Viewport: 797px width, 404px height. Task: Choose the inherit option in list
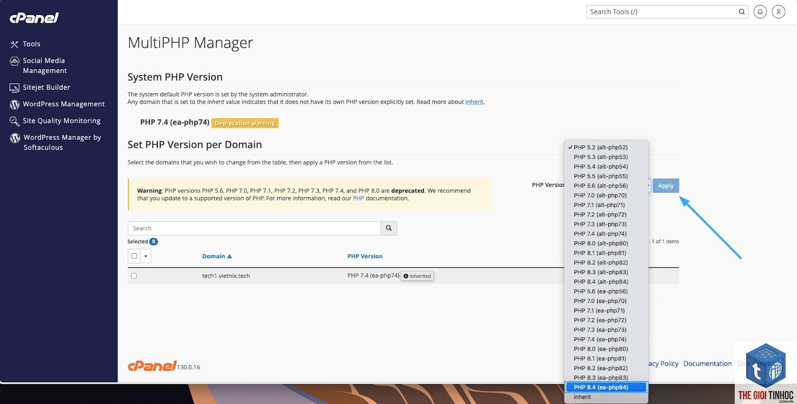[x=606, y=397]
